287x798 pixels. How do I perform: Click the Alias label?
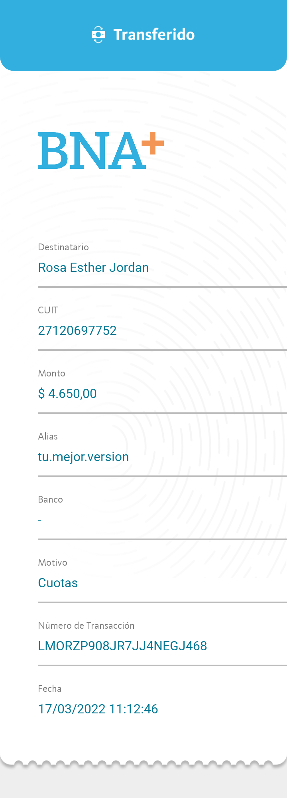click(x=48, y=436)
